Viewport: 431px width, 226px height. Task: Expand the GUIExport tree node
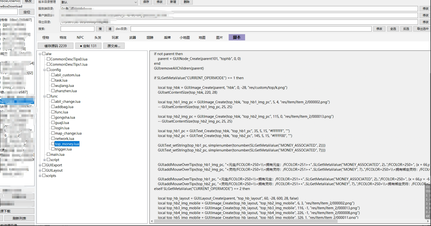[40, 165]
